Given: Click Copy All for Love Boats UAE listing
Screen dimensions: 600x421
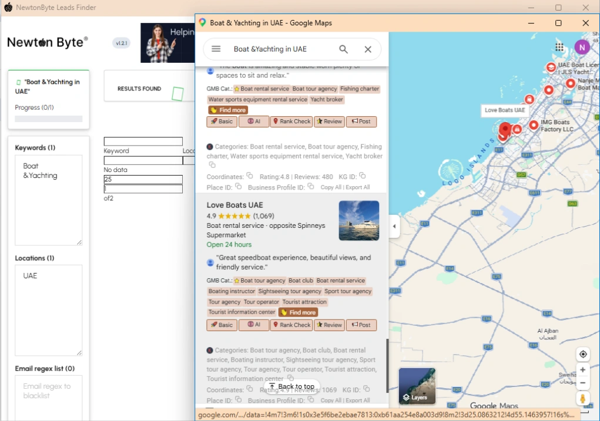Looking at the screenshot, I should click(x=331, y=400).
